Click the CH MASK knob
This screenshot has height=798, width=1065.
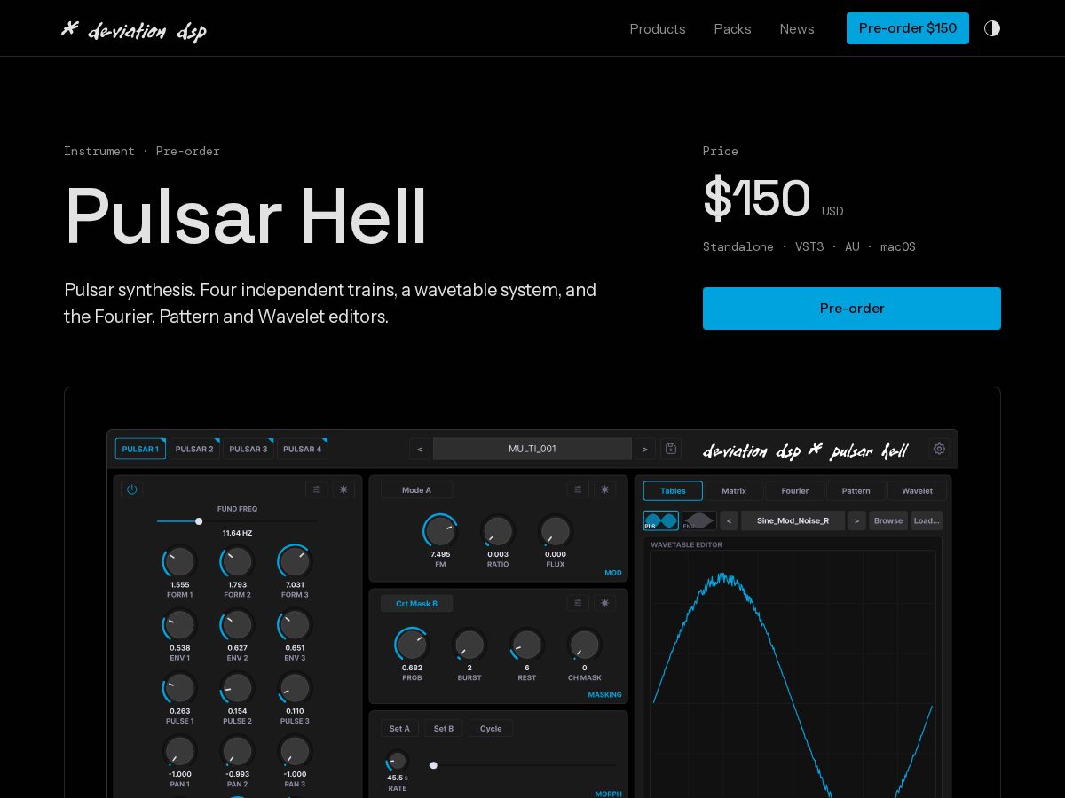[585, 645]
